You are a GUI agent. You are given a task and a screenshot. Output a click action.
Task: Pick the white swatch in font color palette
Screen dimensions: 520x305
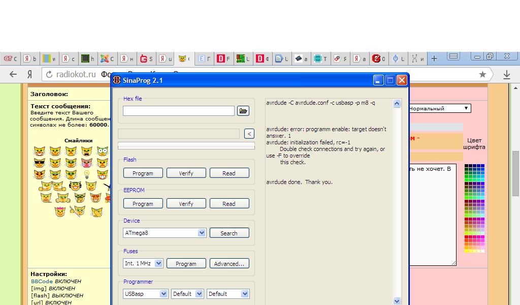pyautogui.click(x=482, y=251)
